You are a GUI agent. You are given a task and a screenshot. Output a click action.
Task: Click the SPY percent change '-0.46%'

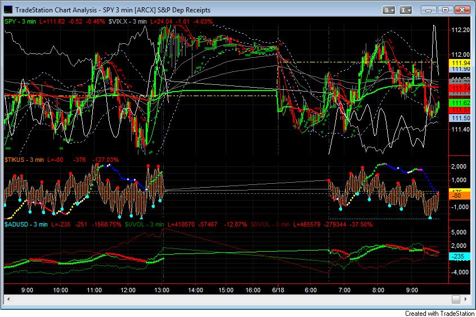[95, 21]
